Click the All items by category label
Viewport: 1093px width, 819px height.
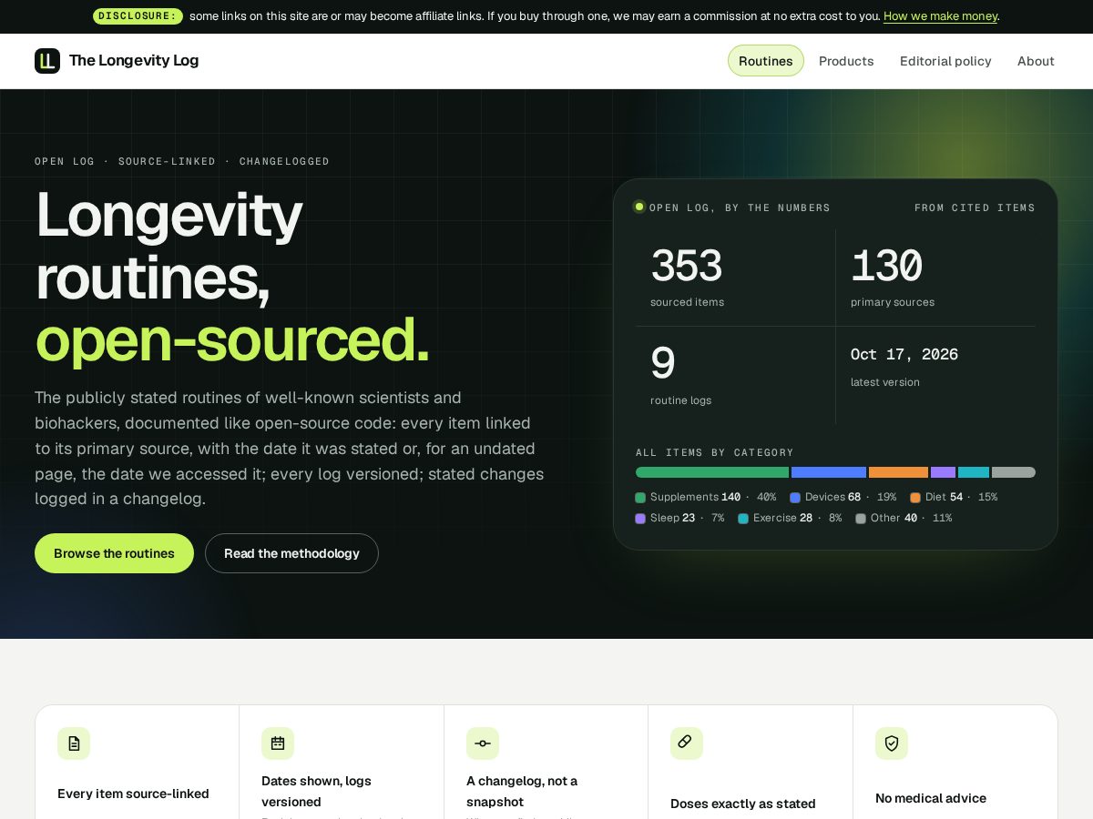(715, 452)
